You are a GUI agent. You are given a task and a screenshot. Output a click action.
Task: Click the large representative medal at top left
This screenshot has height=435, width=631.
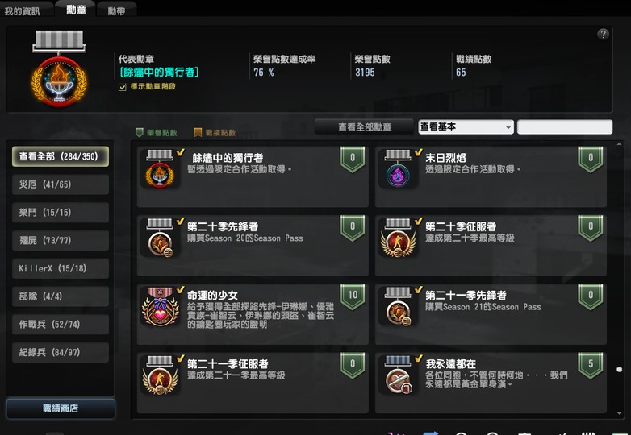[x=59, y=68]
